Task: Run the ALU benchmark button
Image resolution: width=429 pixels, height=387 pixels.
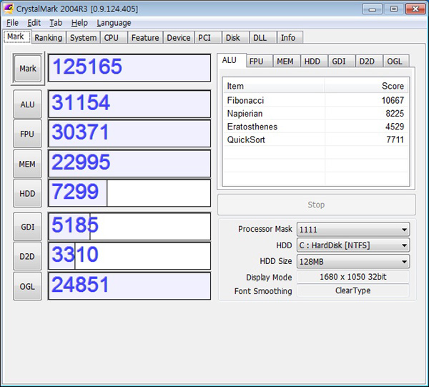Action: point(27,104)
